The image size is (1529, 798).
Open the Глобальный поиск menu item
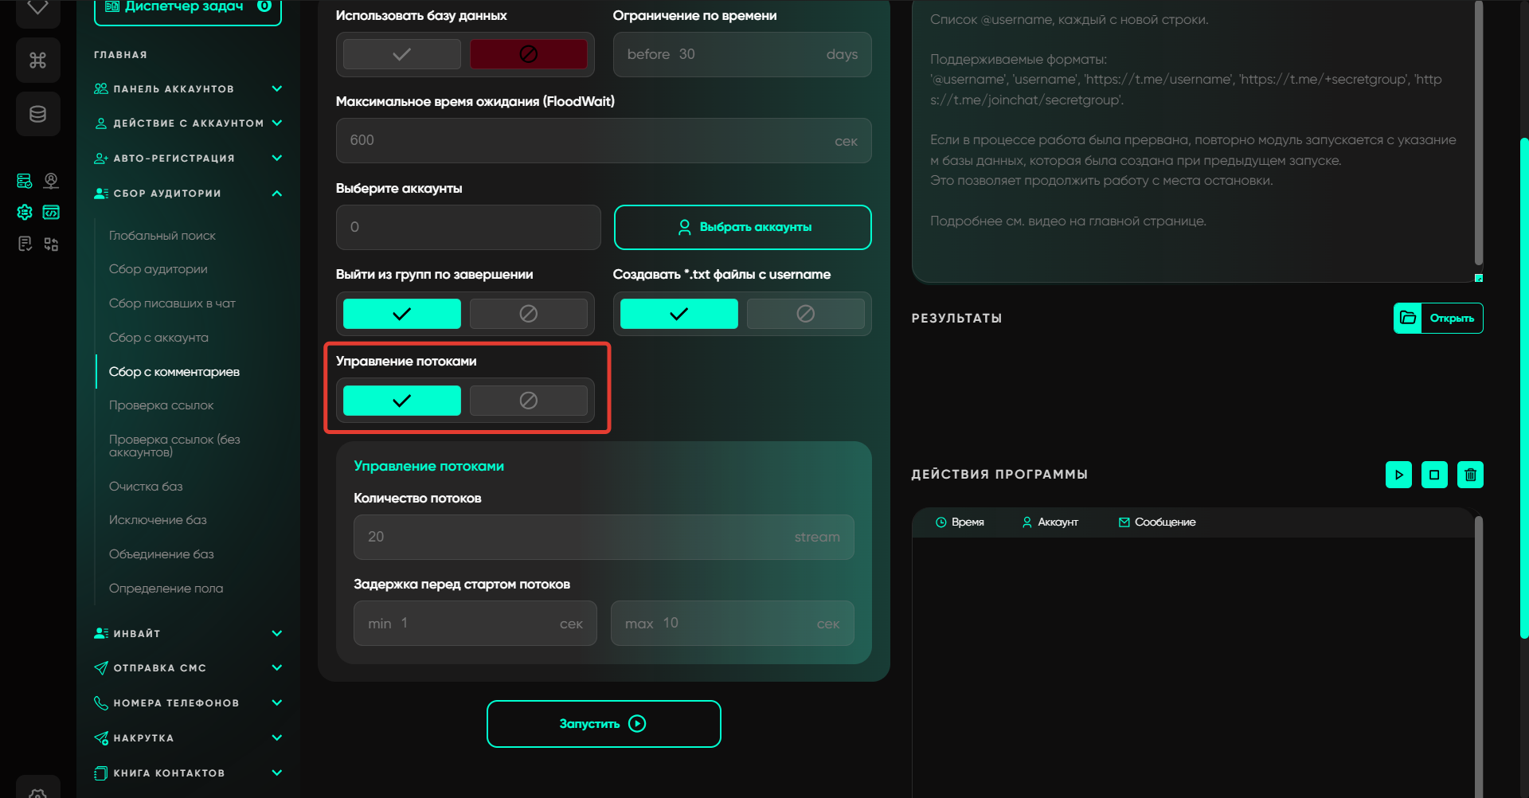(162, 236)
